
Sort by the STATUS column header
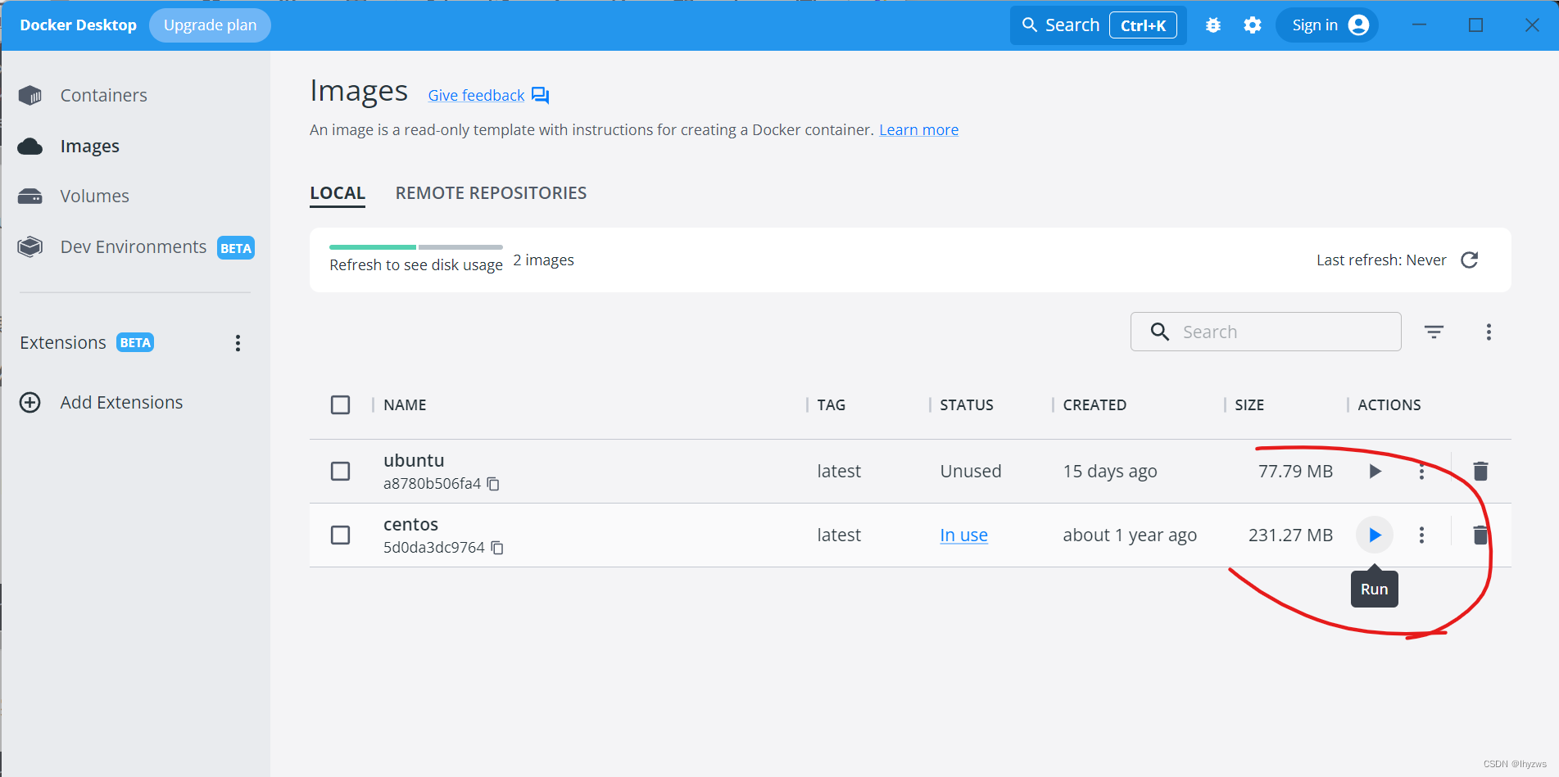pos(967,405)
